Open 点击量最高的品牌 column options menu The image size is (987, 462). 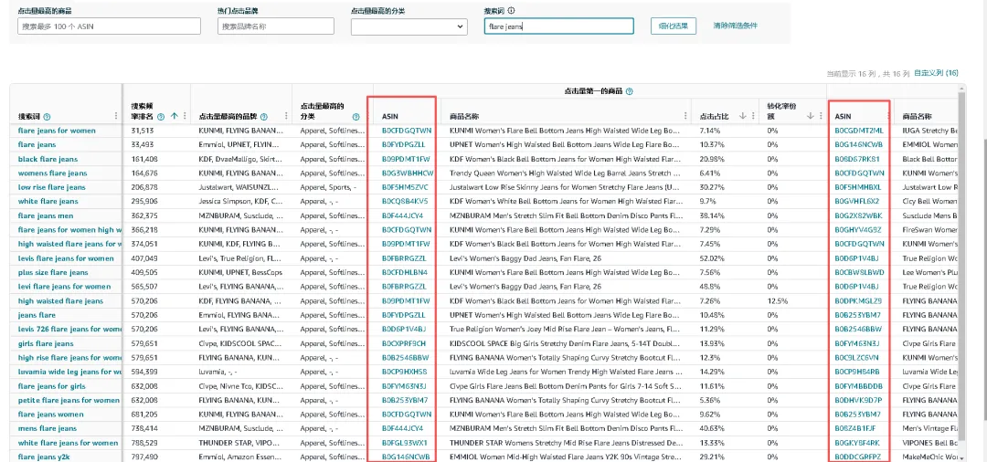point(286,116)
